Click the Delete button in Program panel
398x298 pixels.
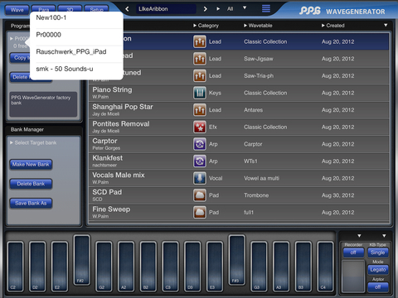click(x=20, y=77)
